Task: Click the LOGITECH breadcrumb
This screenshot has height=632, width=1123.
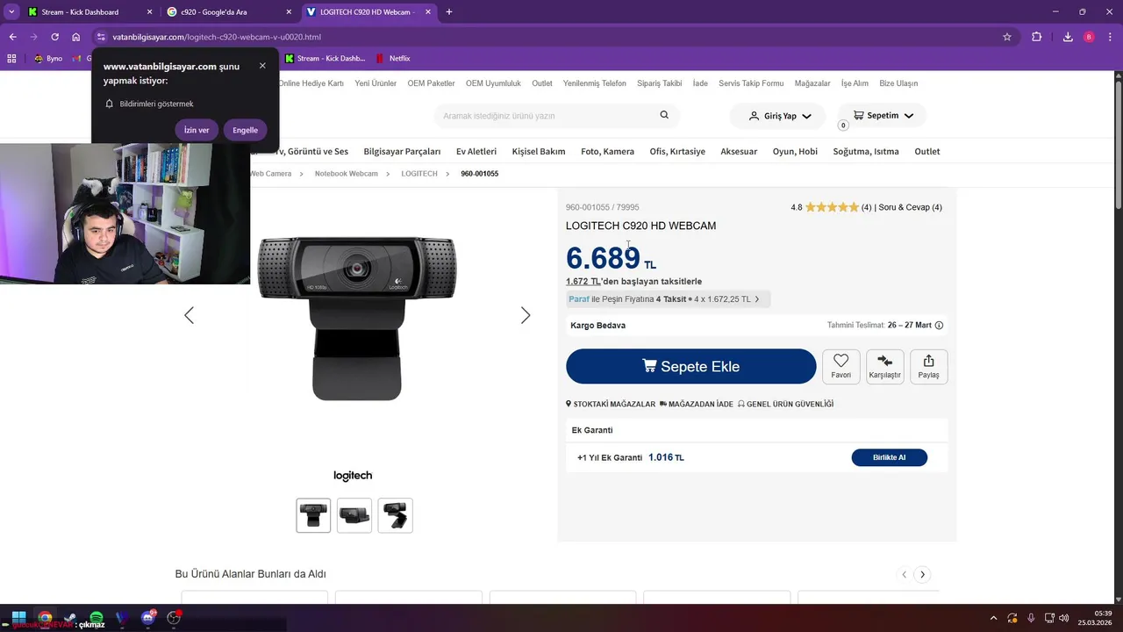Action: click(419, 174)
